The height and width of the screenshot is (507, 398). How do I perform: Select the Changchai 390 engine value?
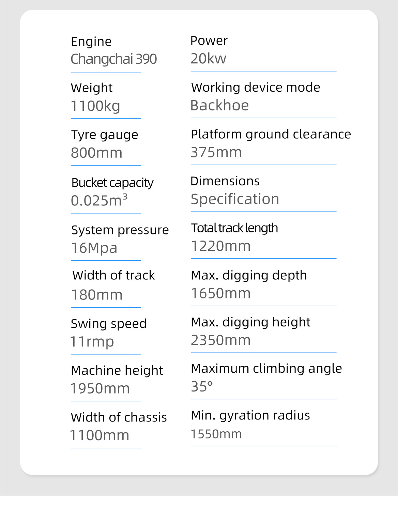[x=113, y=59]
